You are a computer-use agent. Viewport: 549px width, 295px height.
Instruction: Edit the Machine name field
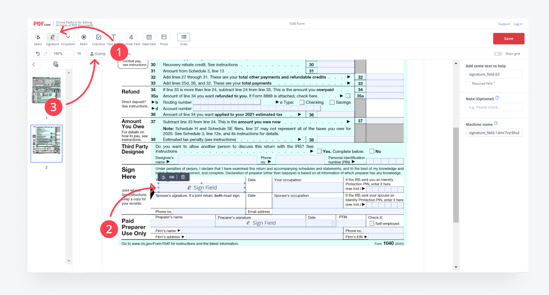494,133
